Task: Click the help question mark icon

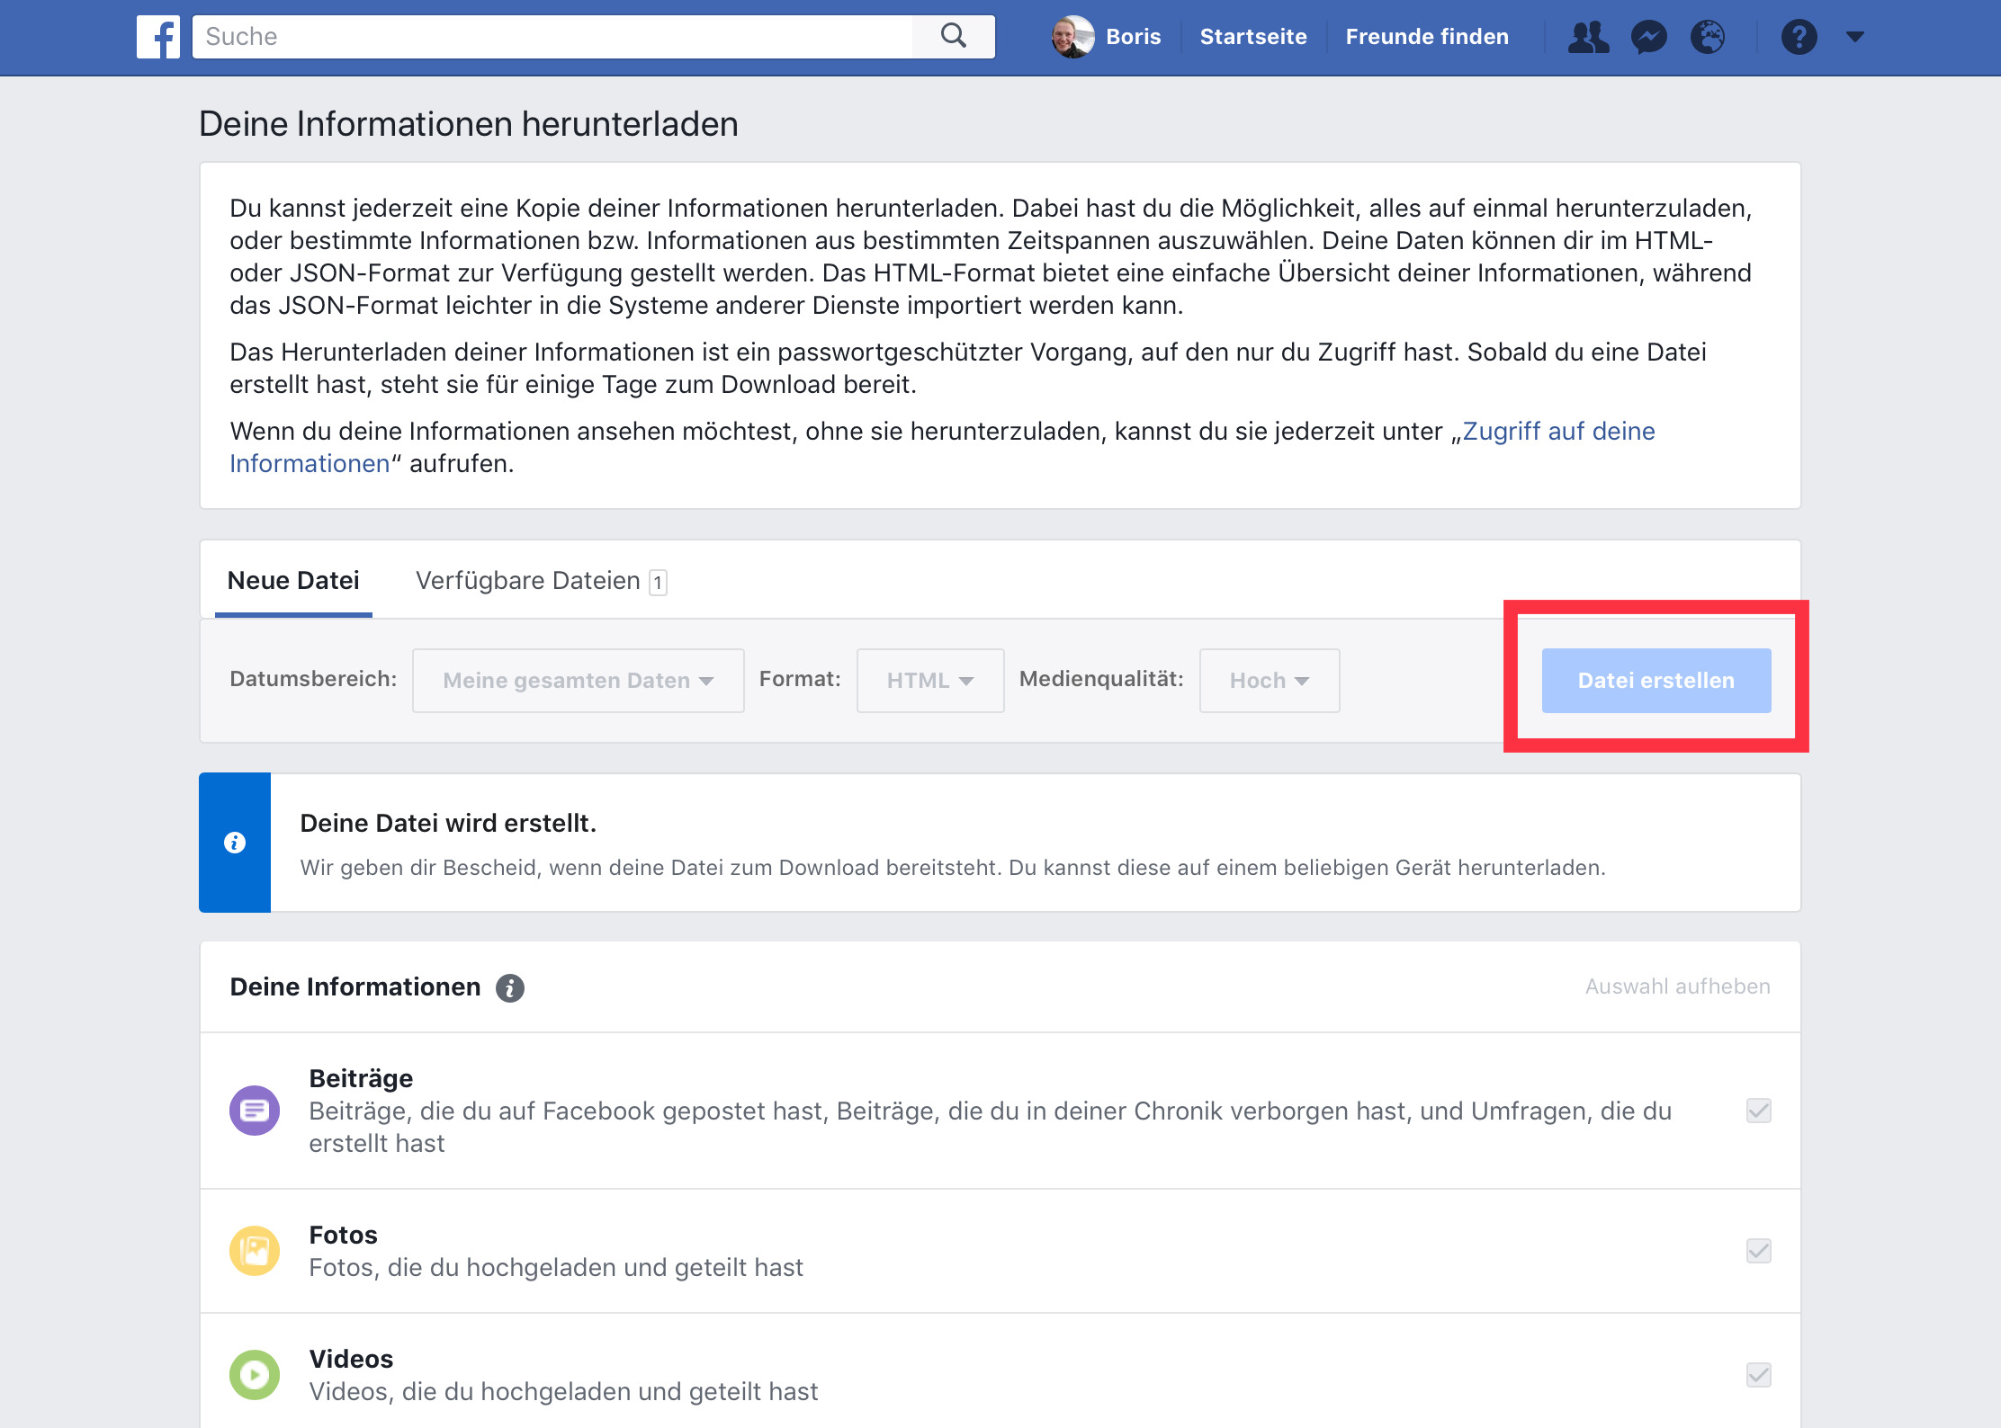Action: click(x=1799, y=37)
